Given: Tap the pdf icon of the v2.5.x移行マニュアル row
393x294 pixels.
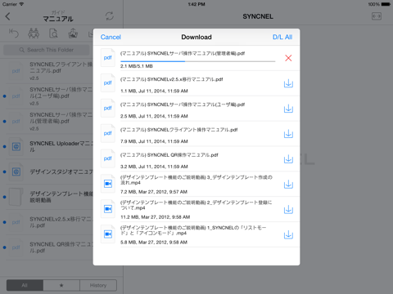Looking at the screenshot, I should point(108,82).
